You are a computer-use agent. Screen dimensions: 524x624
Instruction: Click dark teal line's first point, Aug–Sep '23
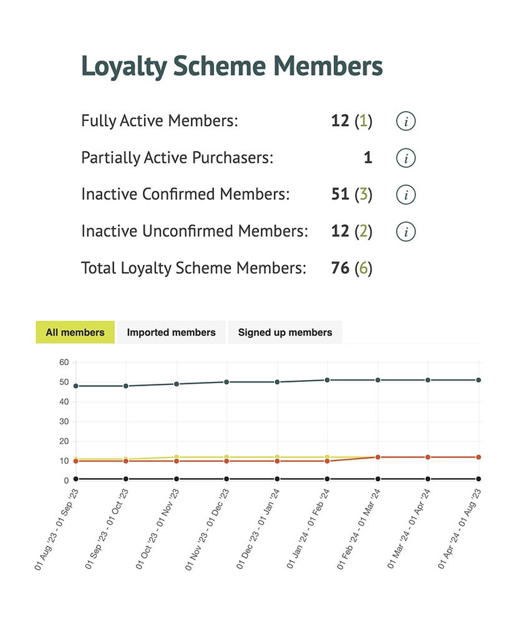pos(75,386)
